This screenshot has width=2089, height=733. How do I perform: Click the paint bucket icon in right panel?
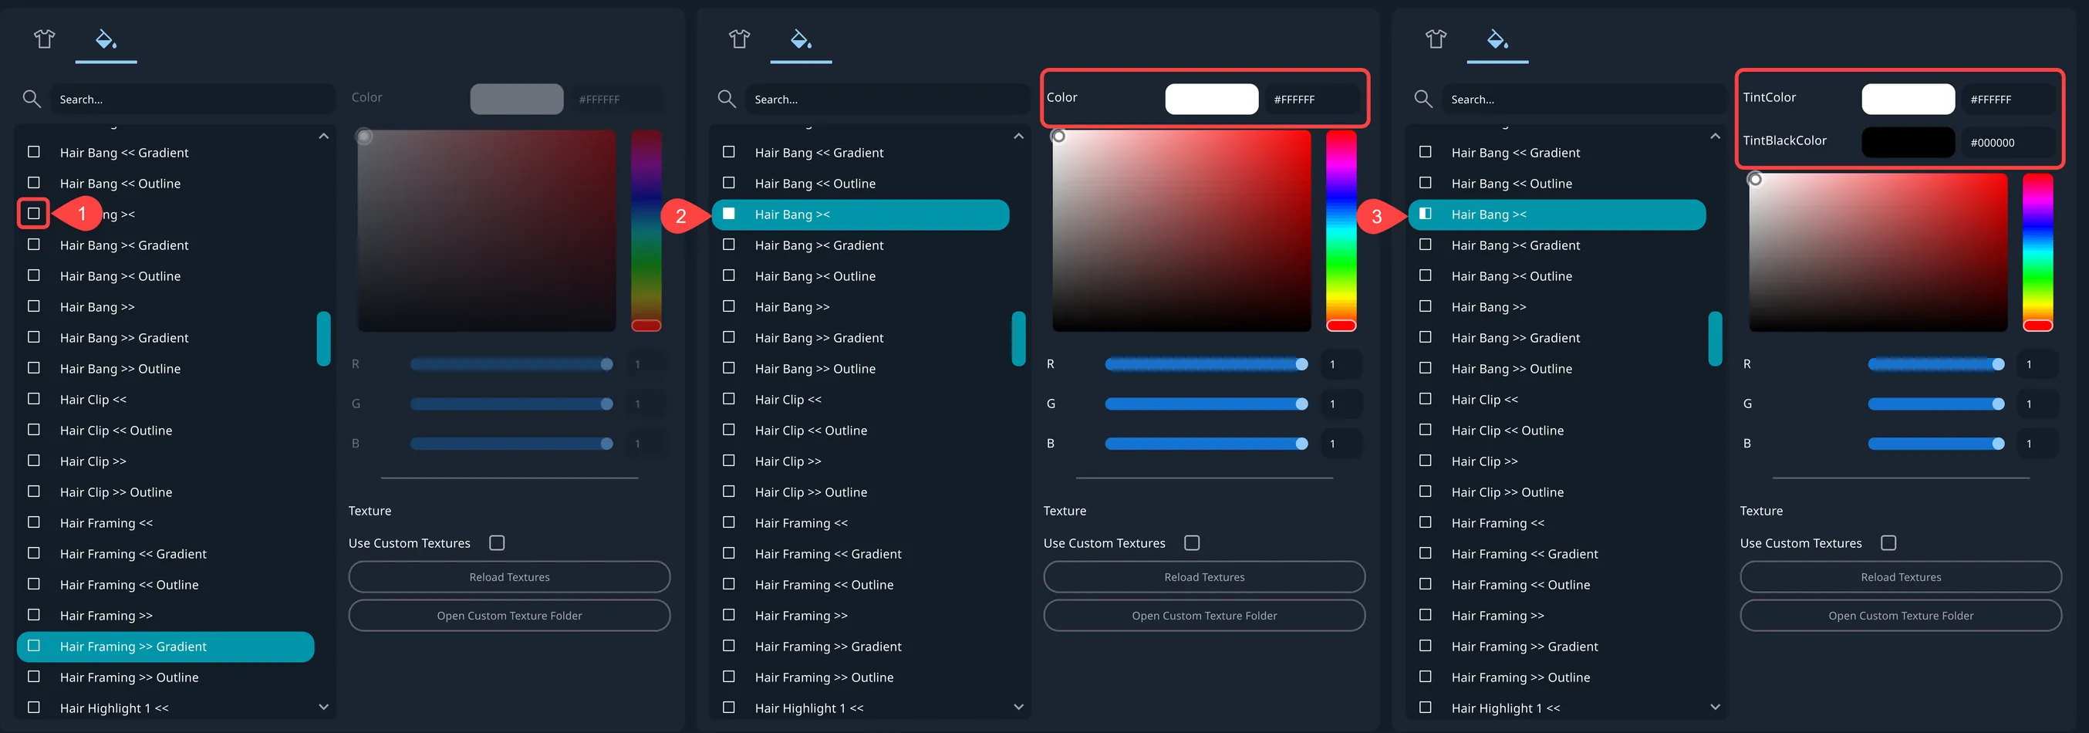tap(1497, 38)
